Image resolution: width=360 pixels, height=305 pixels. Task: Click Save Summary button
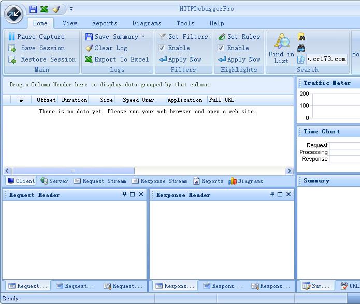(112, 36)
